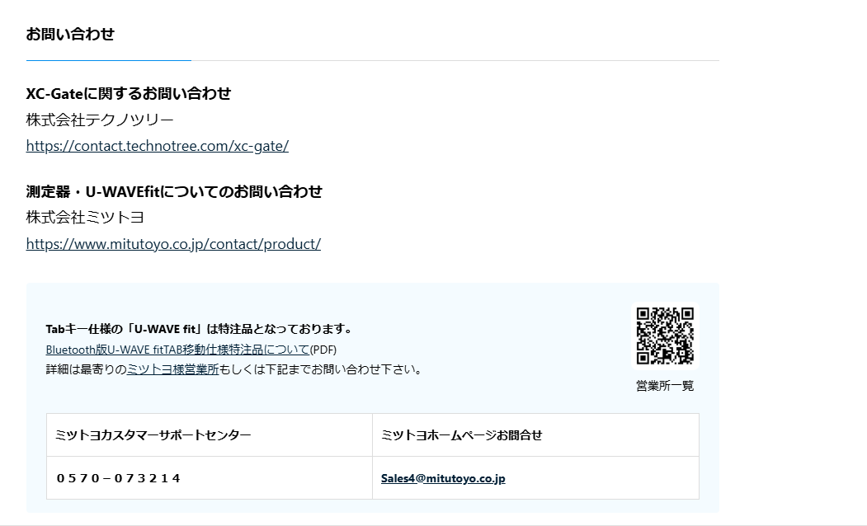
Task: Click the 測定器・U-WAVEfitについてのお問い合わせ heading
Action: point(174,191)
